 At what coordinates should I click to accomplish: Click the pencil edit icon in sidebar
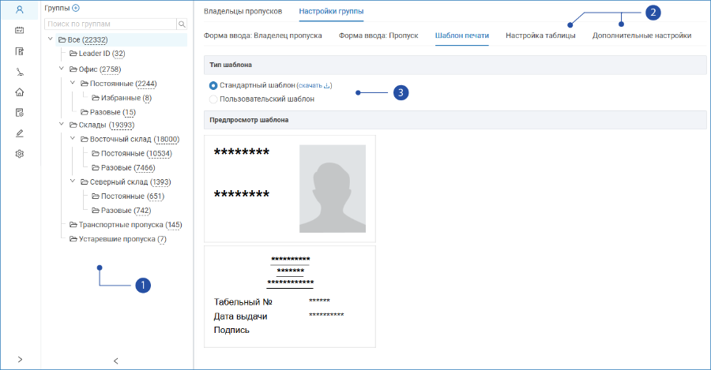20,133
